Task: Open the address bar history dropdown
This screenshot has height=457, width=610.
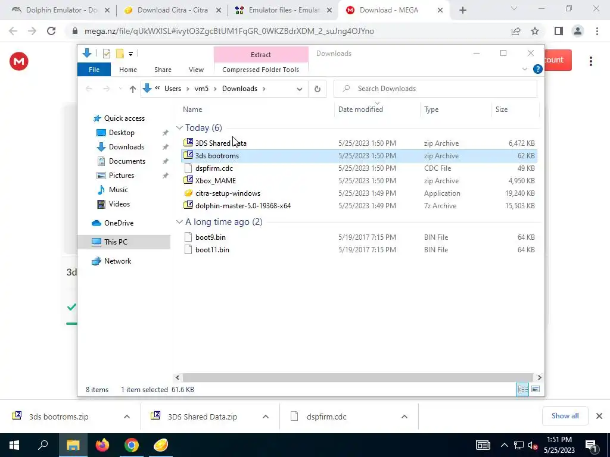Action: coord(299,89)
